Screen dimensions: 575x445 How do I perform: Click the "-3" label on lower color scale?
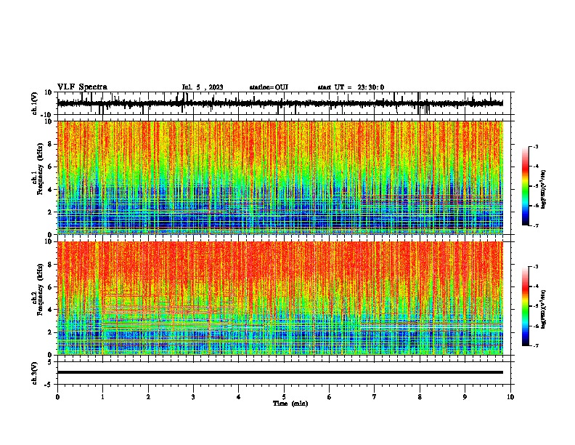535,267
